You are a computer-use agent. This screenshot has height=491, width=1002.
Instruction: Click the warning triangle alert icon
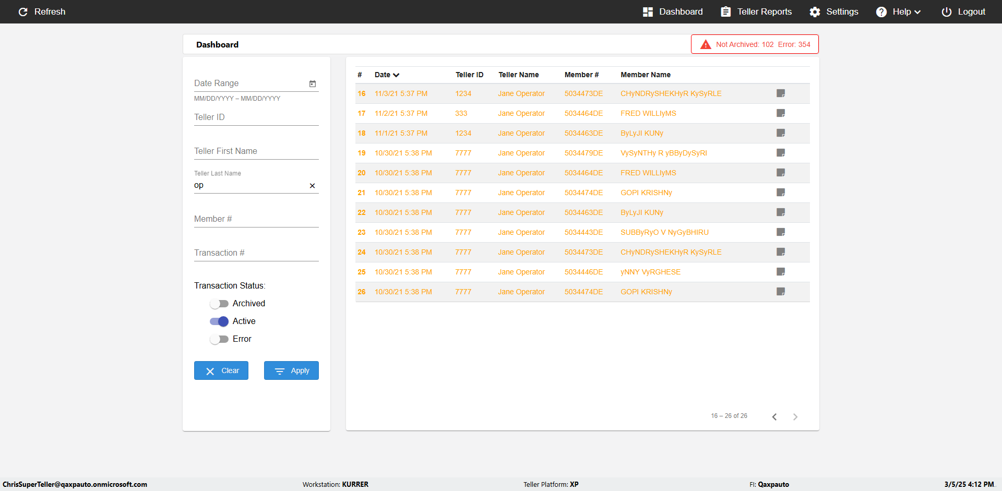(706, 44)
